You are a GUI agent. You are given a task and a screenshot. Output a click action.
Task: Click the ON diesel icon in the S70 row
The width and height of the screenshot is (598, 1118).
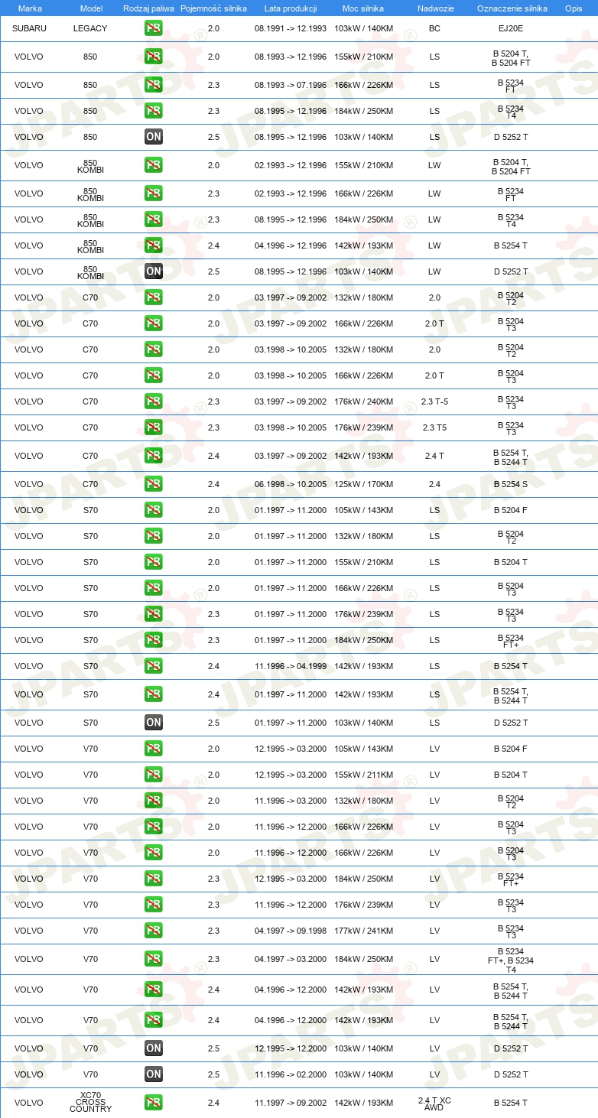tap(154, 723)
